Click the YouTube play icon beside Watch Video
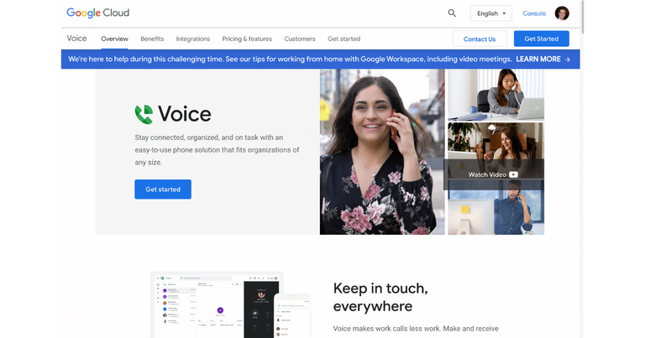 (x=513, y=174)
